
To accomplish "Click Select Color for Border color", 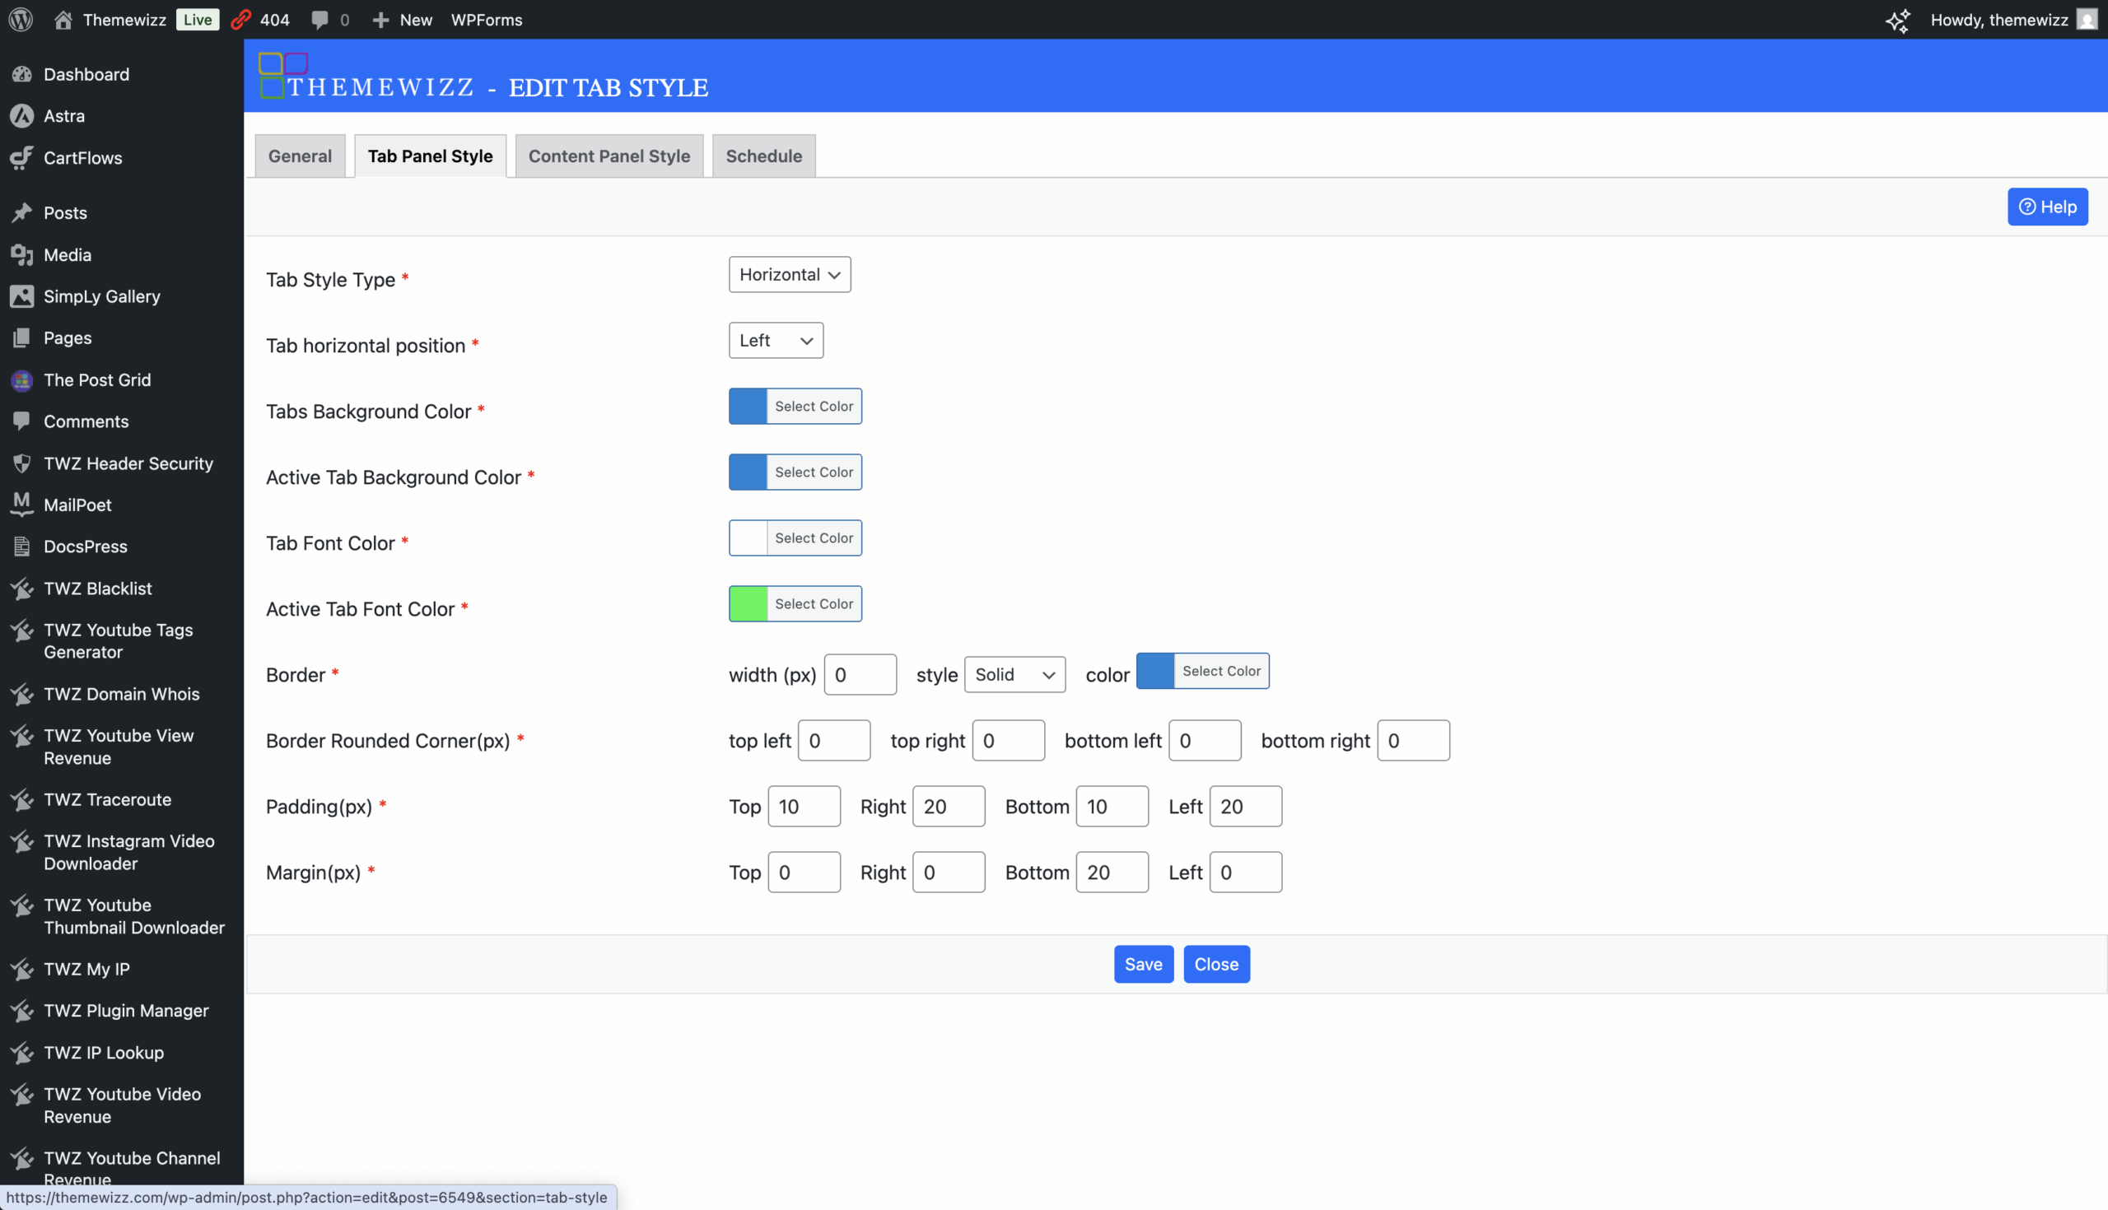I will (1221, 671).
